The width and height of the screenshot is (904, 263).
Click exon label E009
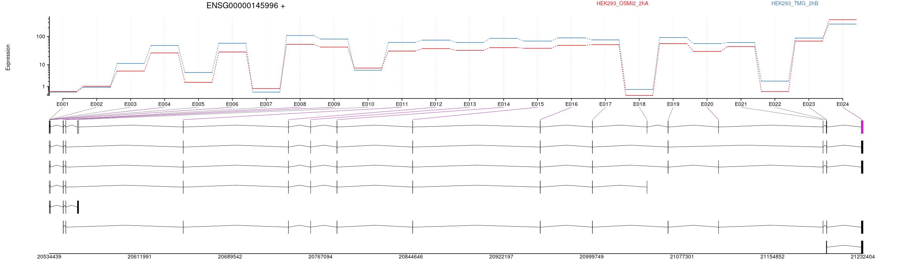pyautogui.click(x=334, y=104)
